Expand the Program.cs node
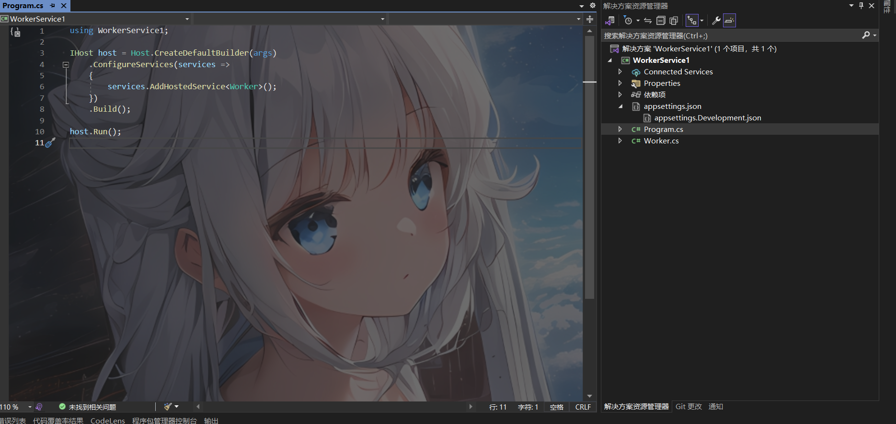Screen dimensions: 896x424 tap(620, 129)
